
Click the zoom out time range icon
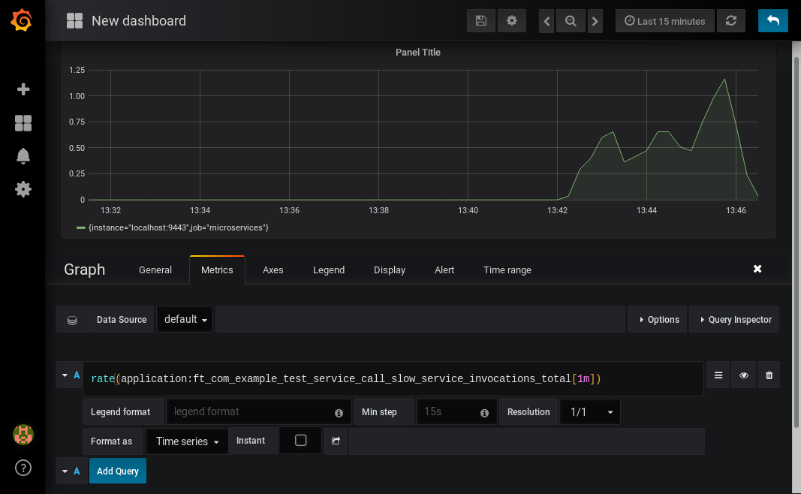point(571,21)
